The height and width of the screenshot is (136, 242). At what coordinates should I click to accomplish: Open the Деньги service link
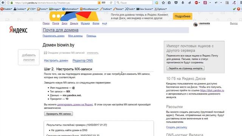coord(74,23)
